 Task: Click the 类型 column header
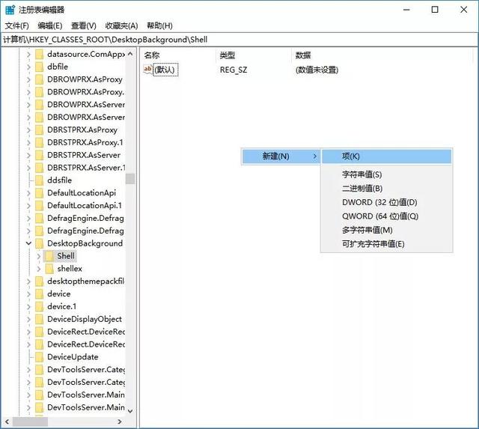click(228, 55)
